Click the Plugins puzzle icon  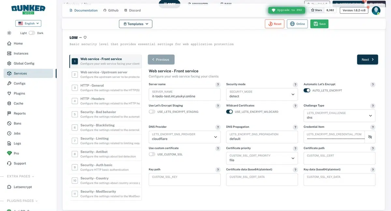click(x=9, y=93)
